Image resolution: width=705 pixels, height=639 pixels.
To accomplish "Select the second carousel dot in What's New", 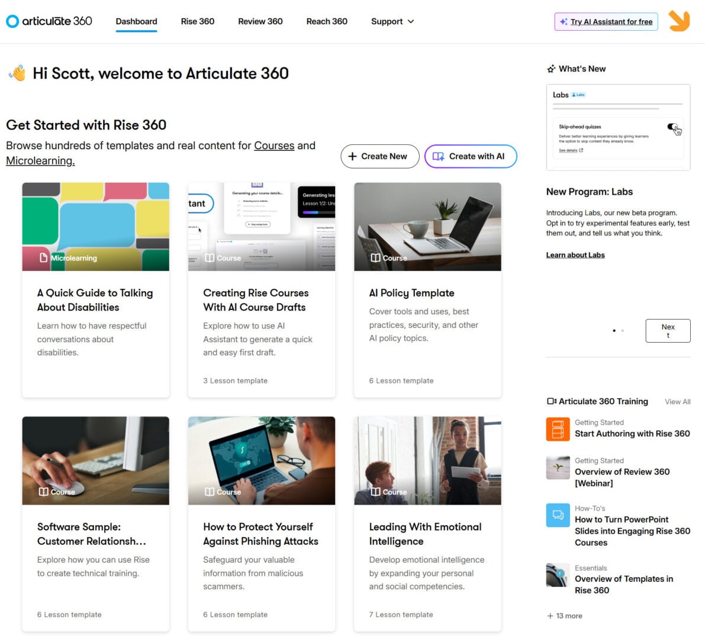I will (x=622, y=331).
